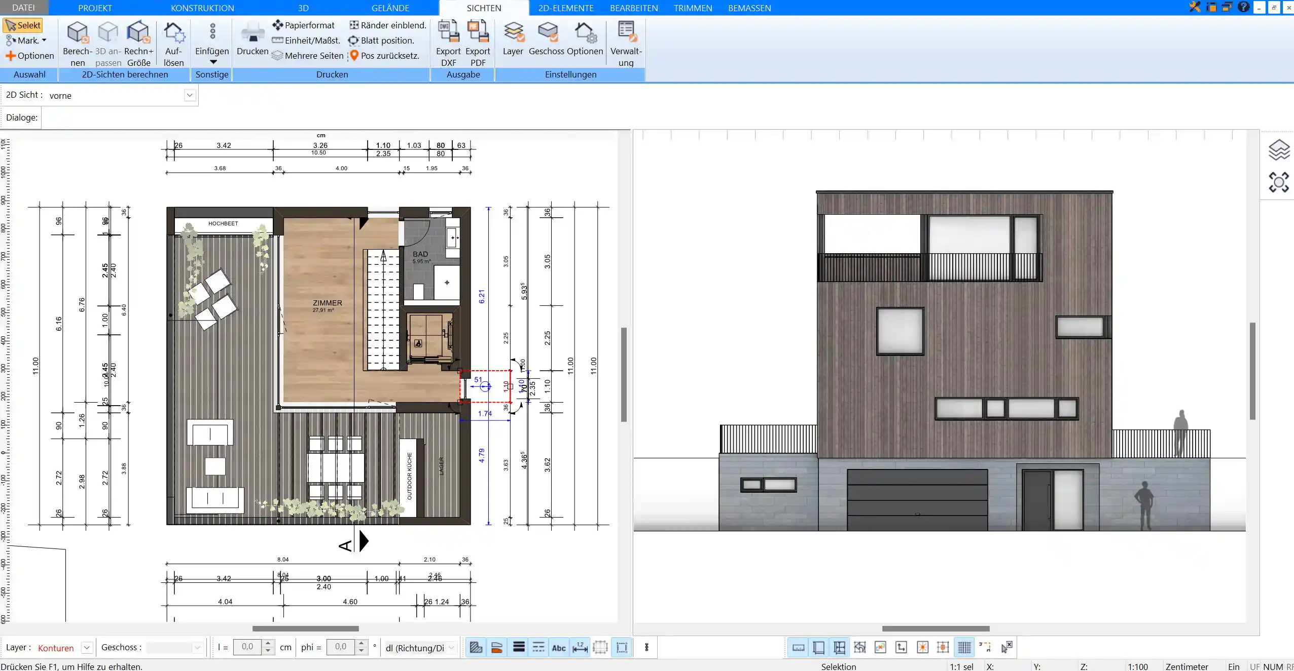Open the DATEI menu

(x=23, y=8)
